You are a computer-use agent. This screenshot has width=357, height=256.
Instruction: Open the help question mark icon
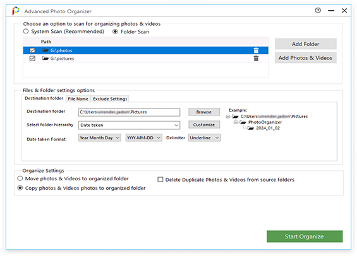click(x=318, y=10)
